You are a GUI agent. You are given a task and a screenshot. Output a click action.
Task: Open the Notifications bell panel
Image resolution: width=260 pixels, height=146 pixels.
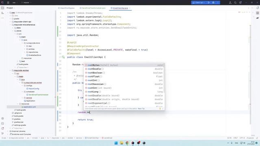[x=258, y=8]
